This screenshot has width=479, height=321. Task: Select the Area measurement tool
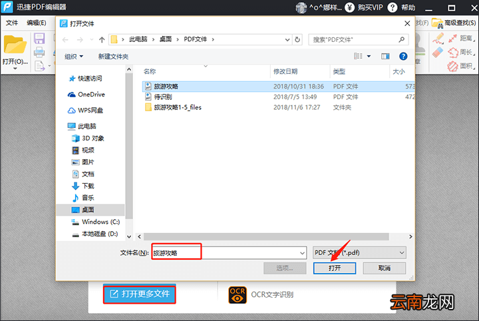pos(461,66)
